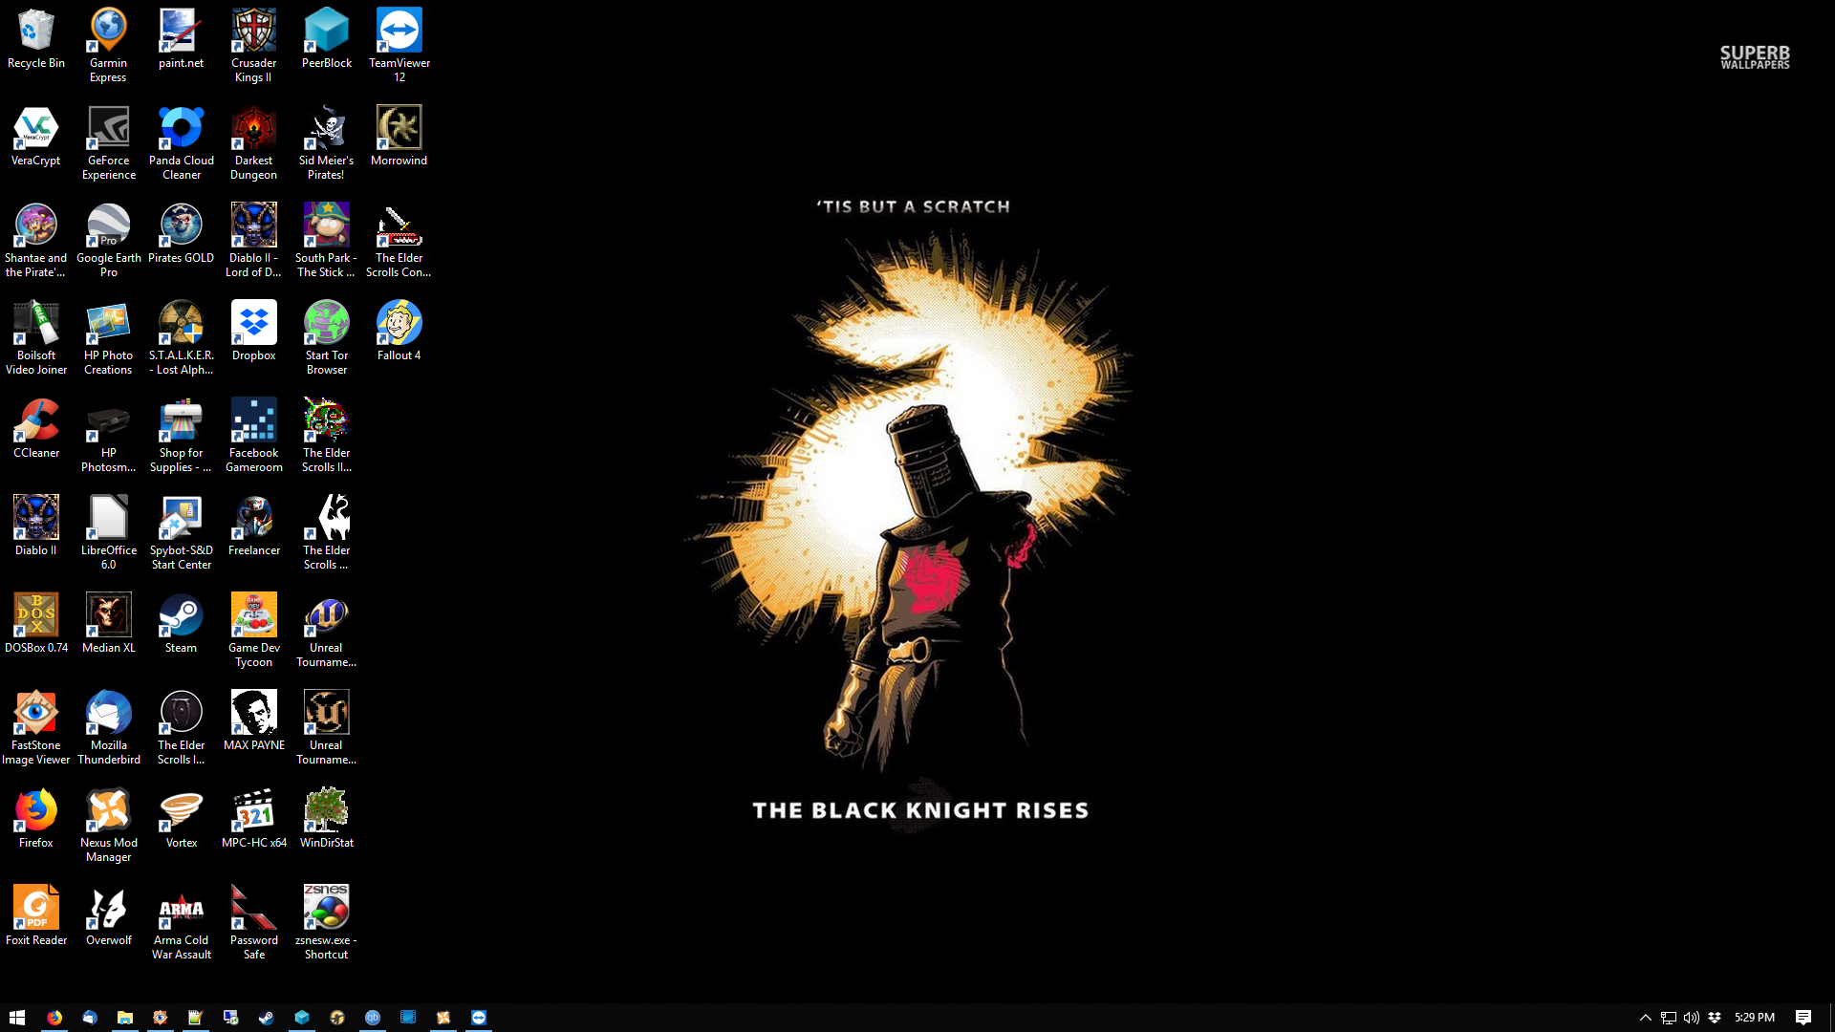1835x1032 pixels.
Task: Open the Recycle Bin desktop icon
Action: tap(36, 40)
